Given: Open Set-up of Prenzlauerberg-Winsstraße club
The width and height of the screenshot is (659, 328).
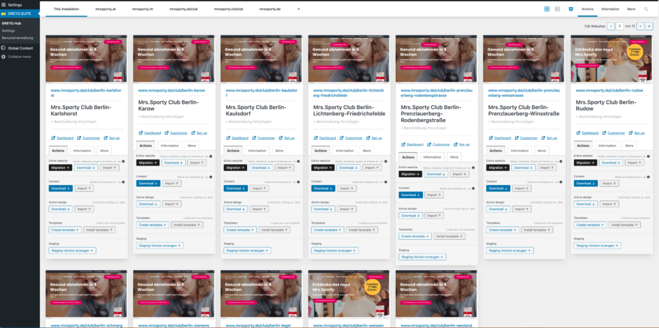Looking at the screenshot, I should [x=549, y=138].
